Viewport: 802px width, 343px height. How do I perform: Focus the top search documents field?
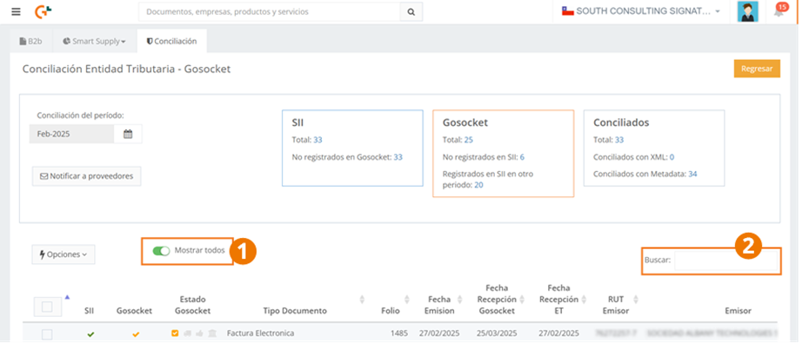click(269, 12)
